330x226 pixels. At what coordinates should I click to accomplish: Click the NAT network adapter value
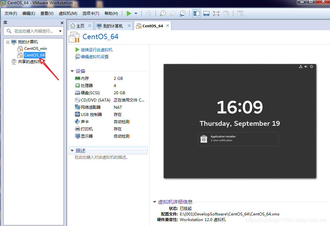coord(118,107)
